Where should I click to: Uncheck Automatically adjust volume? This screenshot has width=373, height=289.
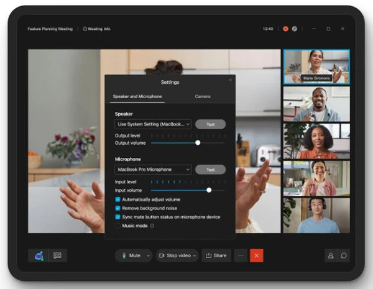(118, 200)
